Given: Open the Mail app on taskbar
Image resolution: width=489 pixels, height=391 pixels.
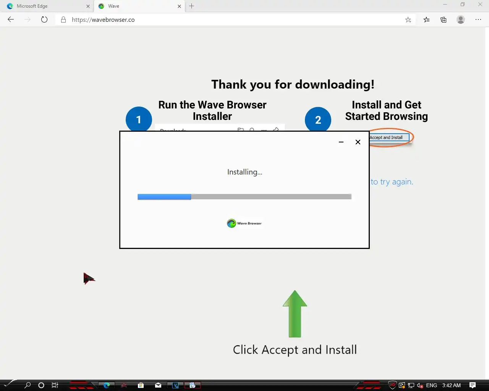Looking at the screenshot, I should (x=158, y=385).
